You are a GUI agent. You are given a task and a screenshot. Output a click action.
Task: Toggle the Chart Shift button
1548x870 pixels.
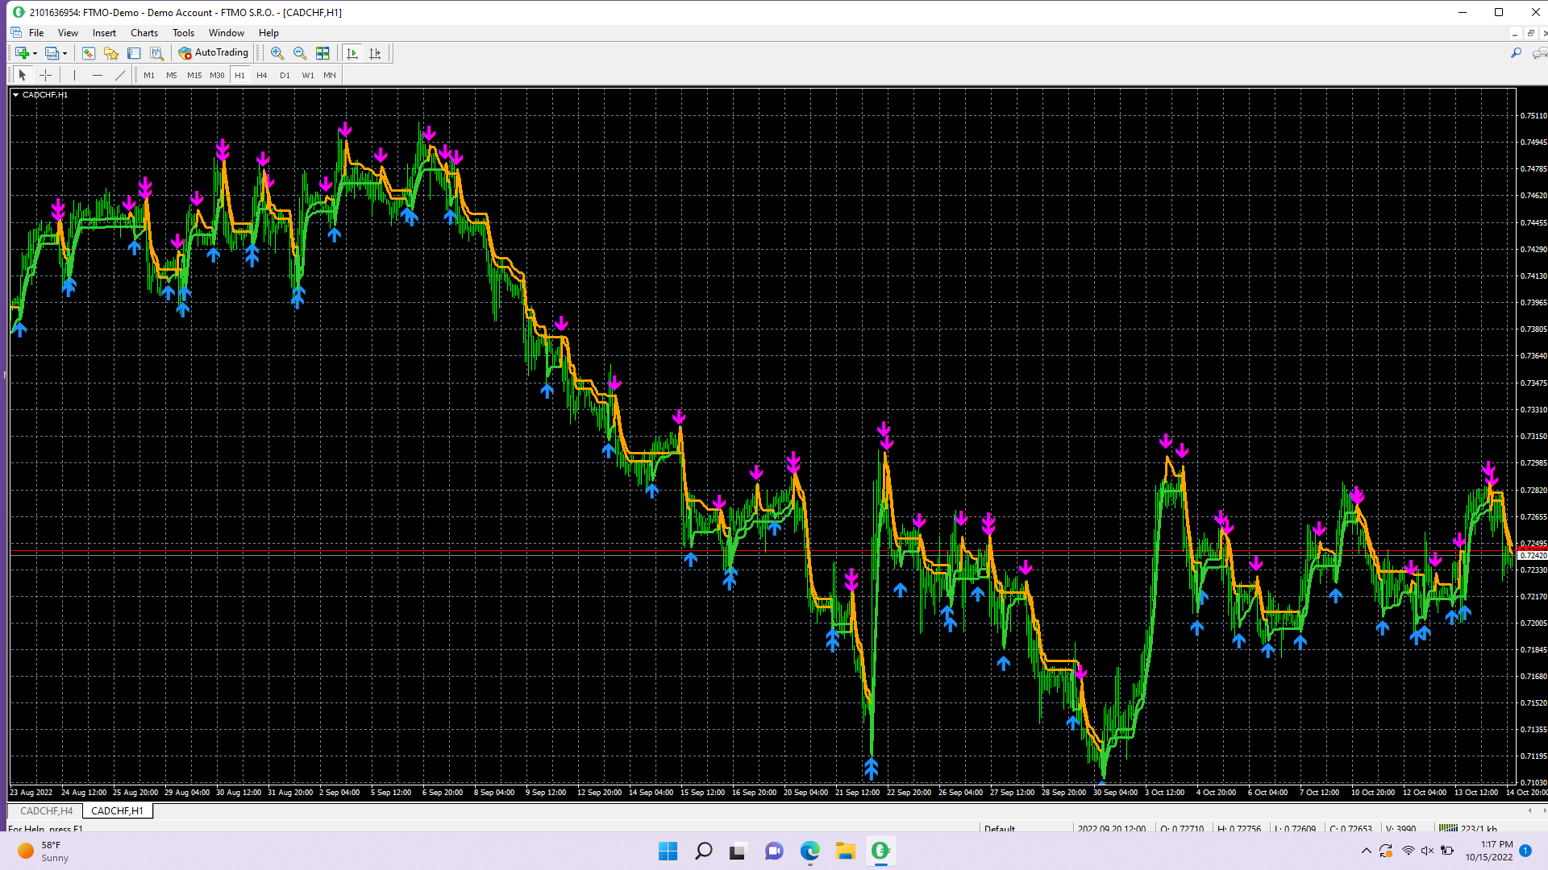[375, 53]
